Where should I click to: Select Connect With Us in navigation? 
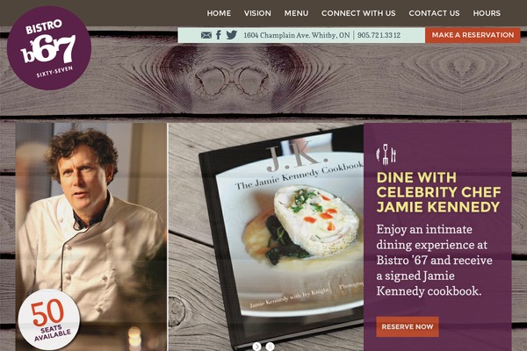(x=358, y=13)
